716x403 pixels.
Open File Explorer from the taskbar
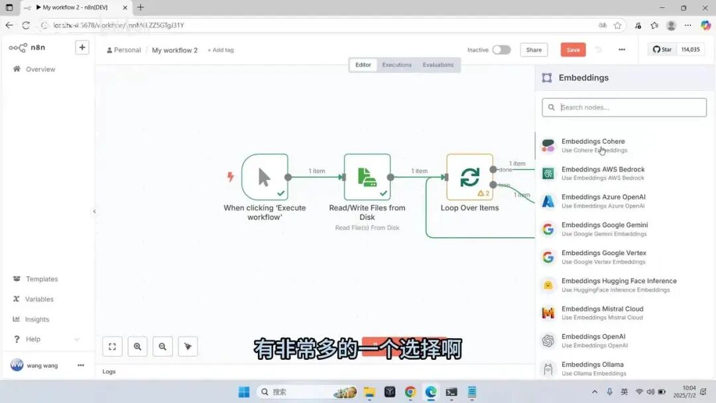point(369,392)
